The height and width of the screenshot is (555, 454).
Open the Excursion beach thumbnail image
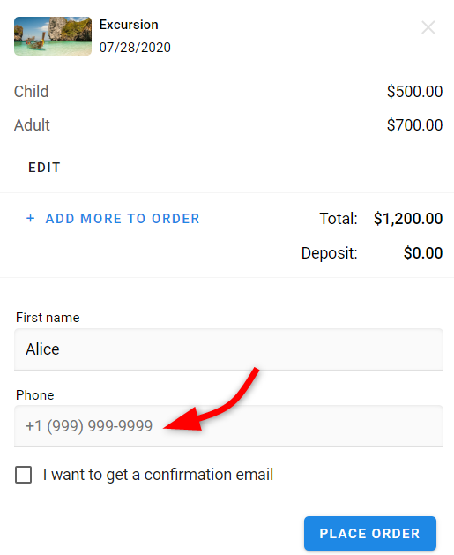point(53,36)
